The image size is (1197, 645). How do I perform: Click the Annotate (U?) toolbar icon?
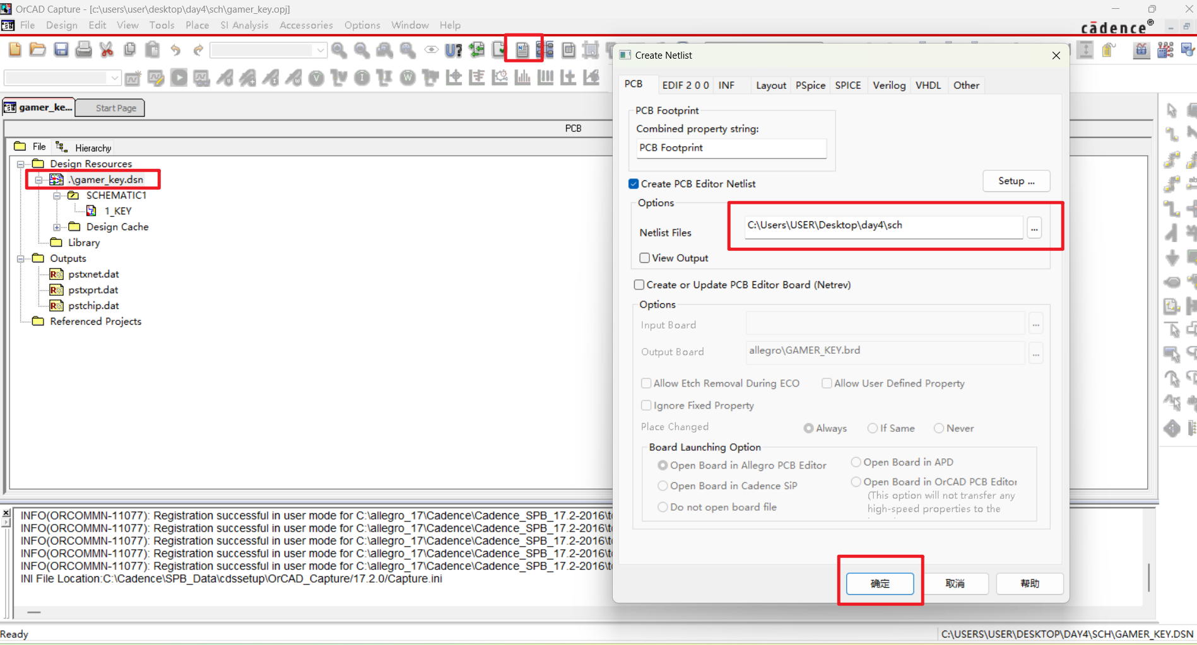pos(454,50)
